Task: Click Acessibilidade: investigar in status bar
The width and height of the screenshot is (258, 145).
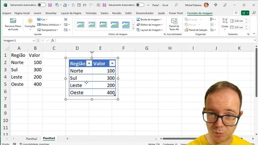Action: click(34, 144)
